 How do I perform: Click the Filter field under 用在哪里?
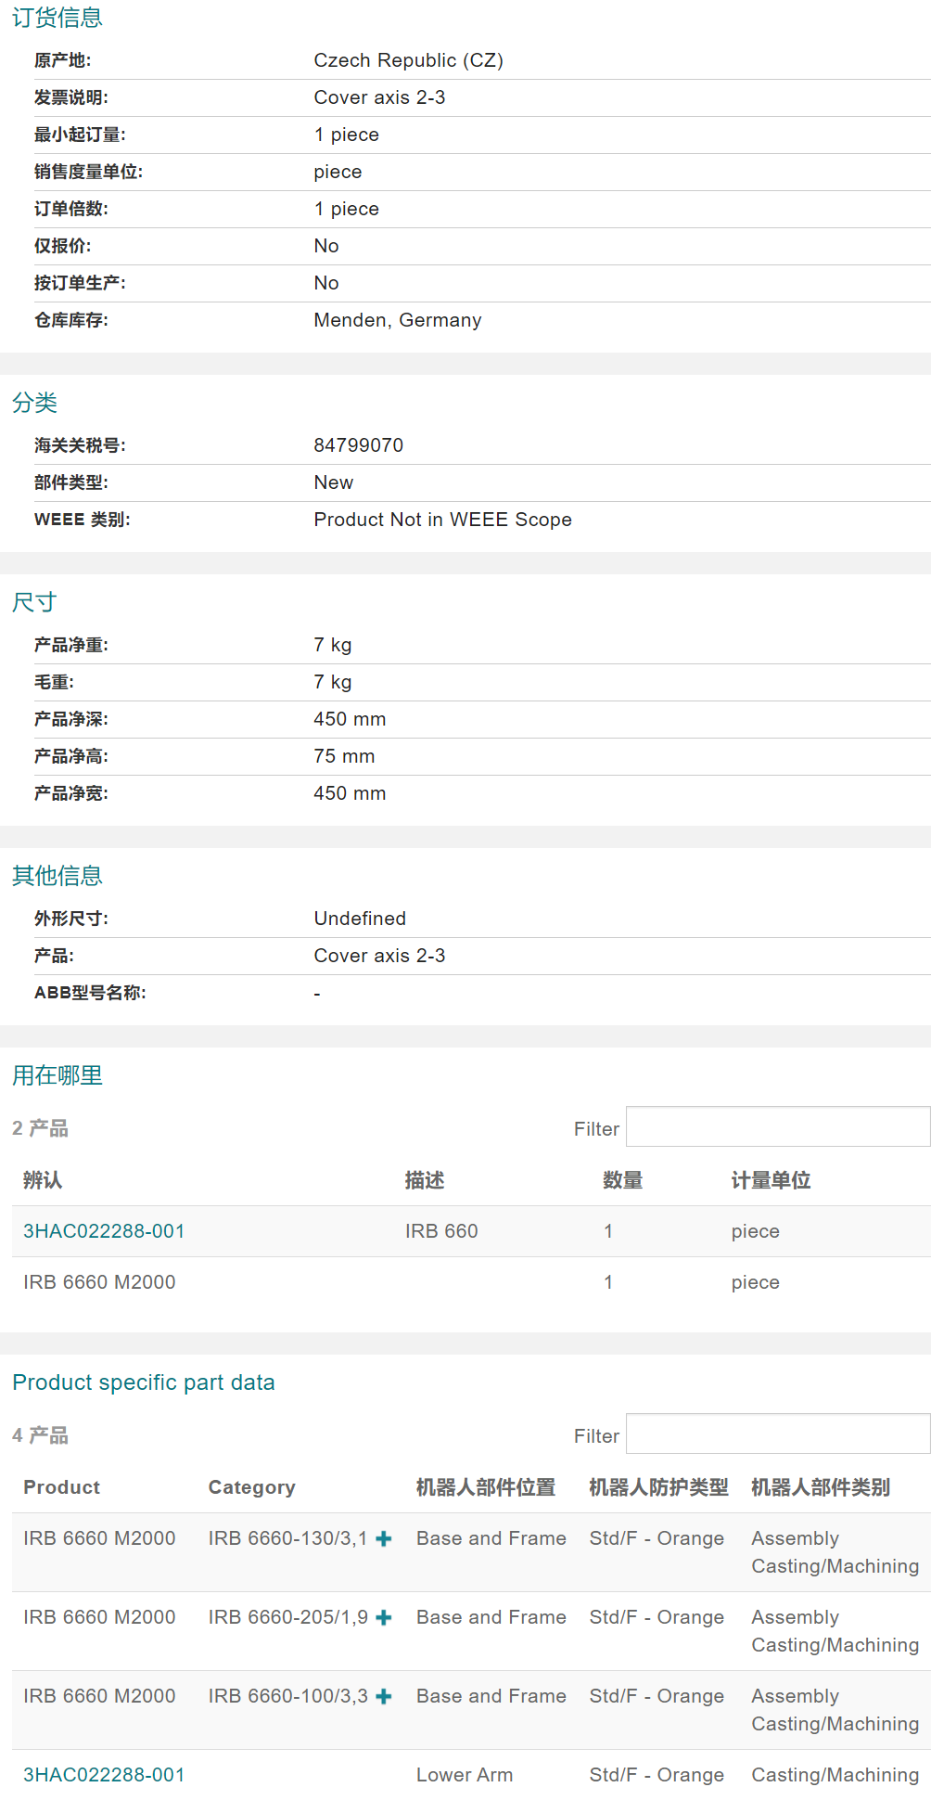click(777, 1127)
